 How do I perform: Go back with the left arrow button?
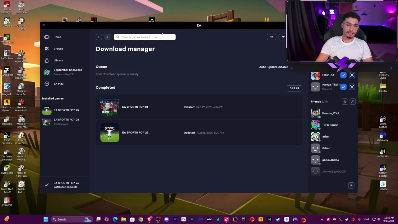point(99,37)
